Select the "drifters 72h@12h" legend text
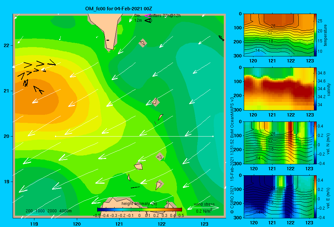The image size is (334, 227). (x=165, y=16)
